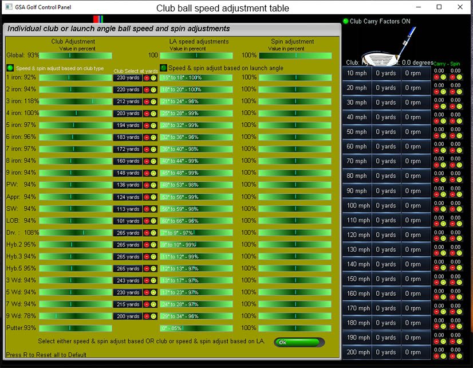The height and width of the screenshot is (368, 473).
Task: Toggle Club Carry Factors ON indicator
Action: click(x=345, y=21)
